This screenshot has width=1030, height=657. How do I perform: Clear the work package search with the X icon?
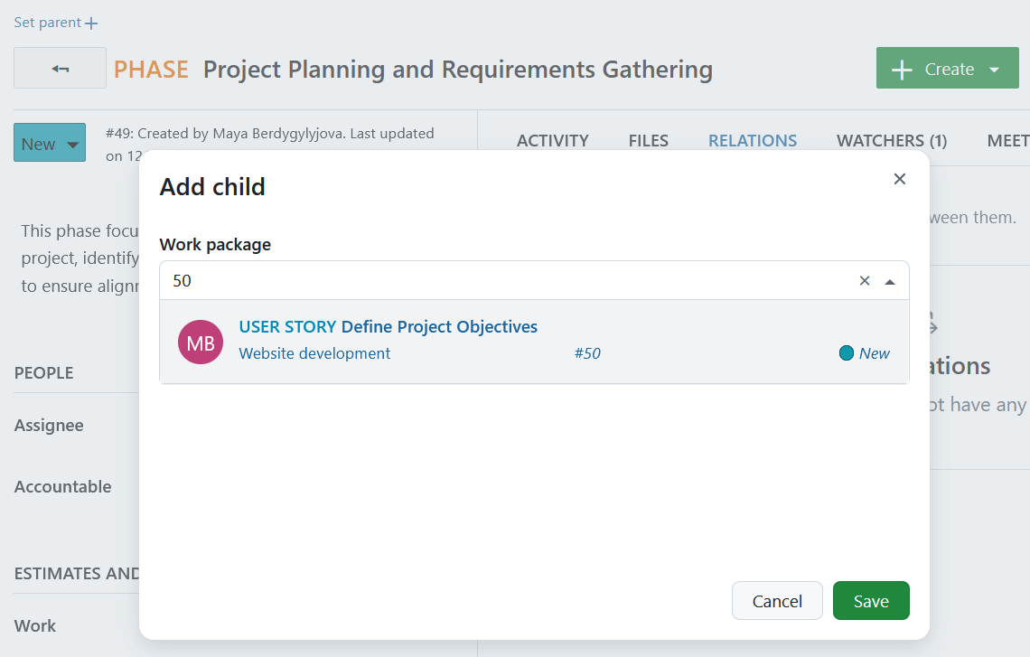coord(865,280)
